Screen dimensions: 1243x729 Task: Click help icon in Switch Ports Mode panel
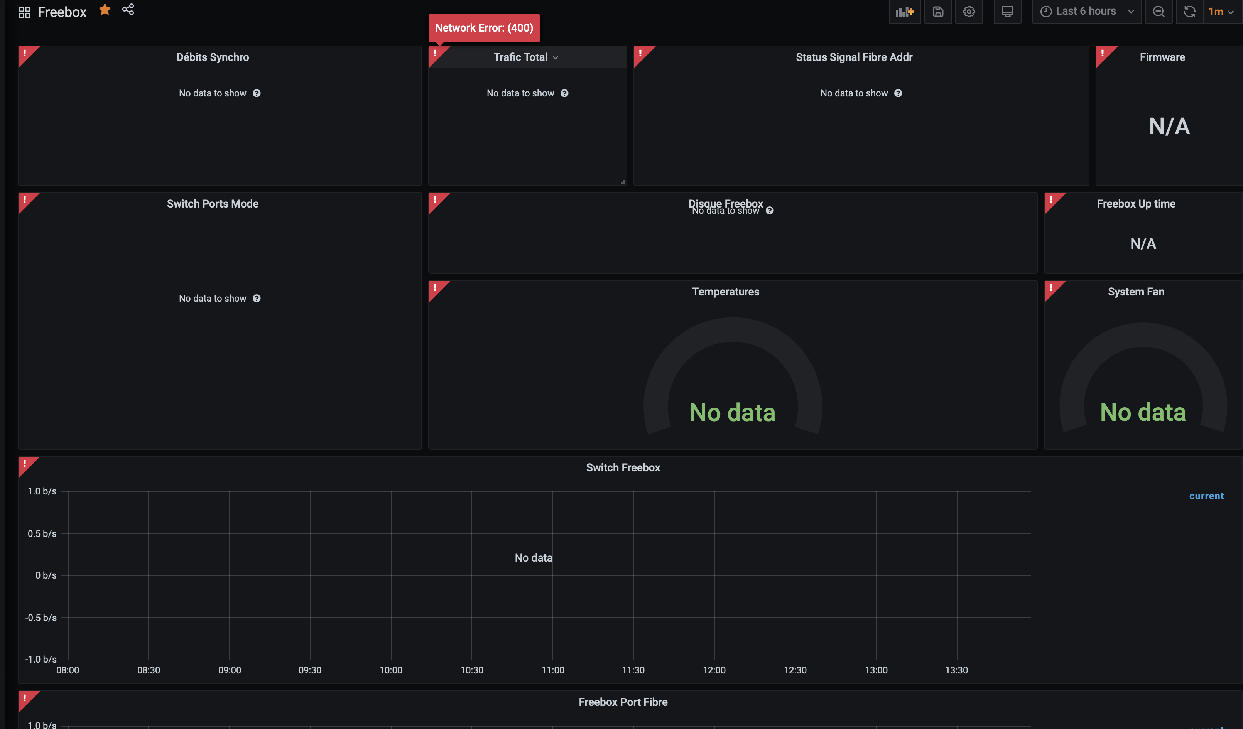pyautogui.click(x=257, y=299)
